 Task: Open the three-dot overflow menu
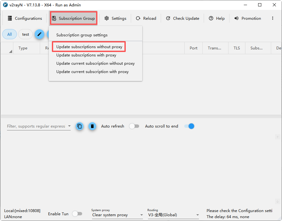click(273, 18)
